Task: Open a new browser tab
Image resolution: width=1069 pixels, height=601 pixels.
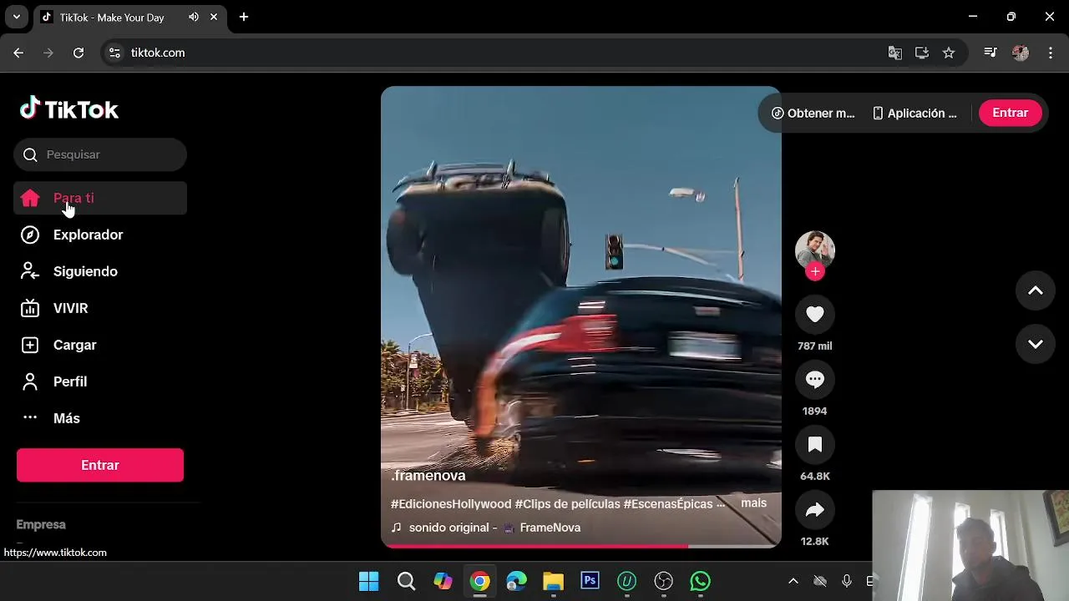Action: pos(244,17)
